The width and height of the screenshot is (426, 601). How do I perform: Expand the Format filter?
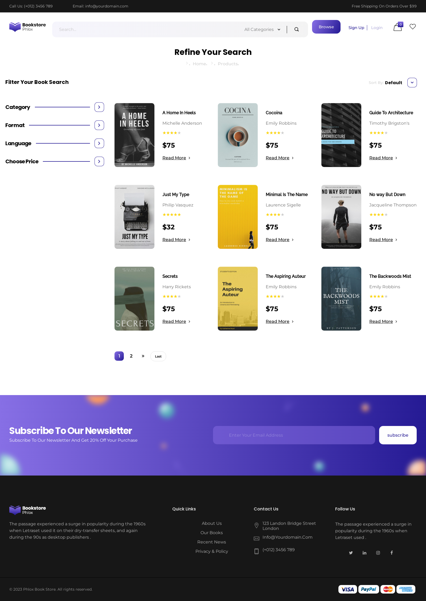[99, 125]
